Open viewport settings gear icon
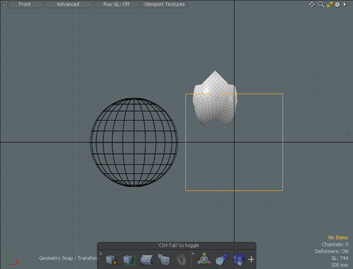This screenshot has height=269, width=353. pyautogui.click(x=337, y=5)
